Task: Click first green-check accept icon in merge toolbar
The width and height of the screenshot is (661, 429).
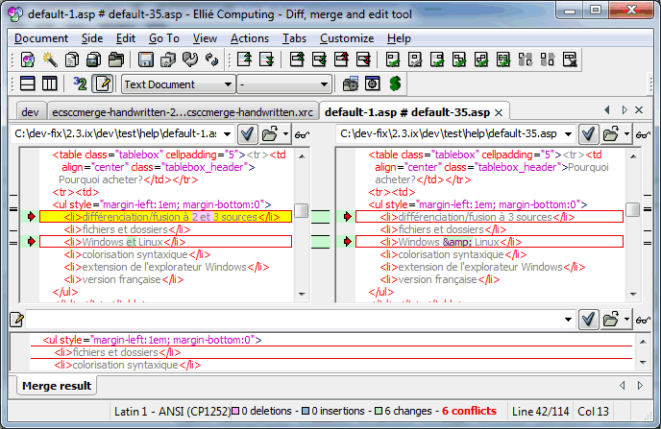Action: [393, 60]
